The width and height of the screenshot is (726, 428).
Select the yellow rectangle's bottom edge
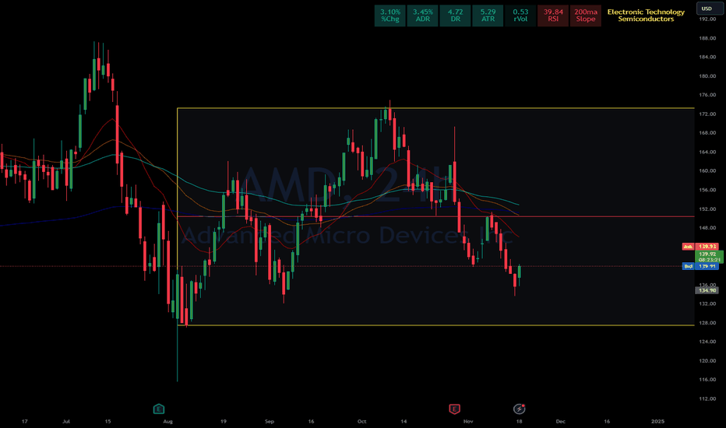tap(435, 325)
